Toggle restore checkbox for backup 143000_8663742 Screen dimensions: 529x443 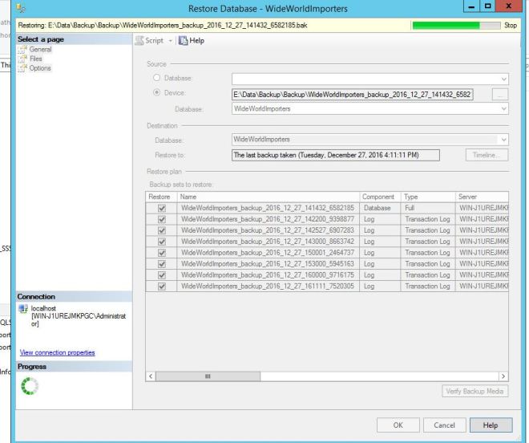(162, 242)
